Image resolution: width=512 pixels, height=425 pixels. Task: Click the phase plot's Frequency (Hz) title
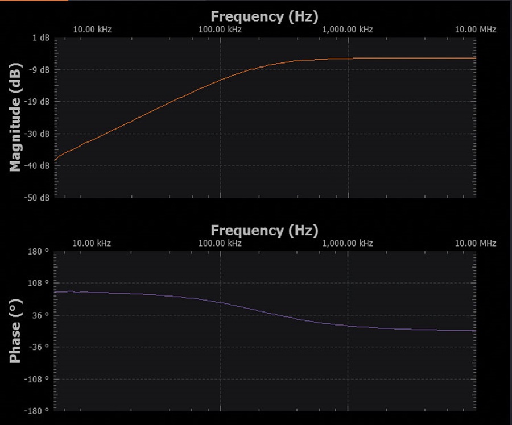tap(265, 230)
